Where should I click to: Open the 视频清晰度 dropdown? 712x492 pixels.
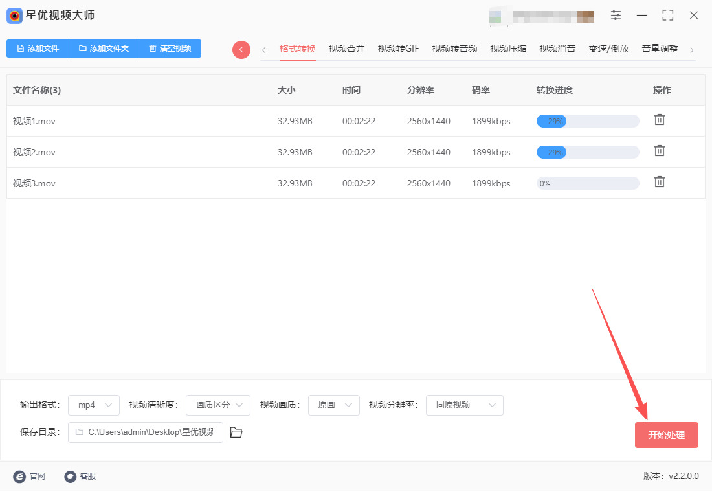[218, 405]
